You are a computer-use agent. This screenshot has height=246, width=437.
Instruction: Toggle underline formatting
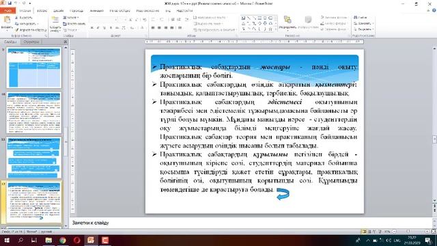pyautogui.click(x=104, y=28)
